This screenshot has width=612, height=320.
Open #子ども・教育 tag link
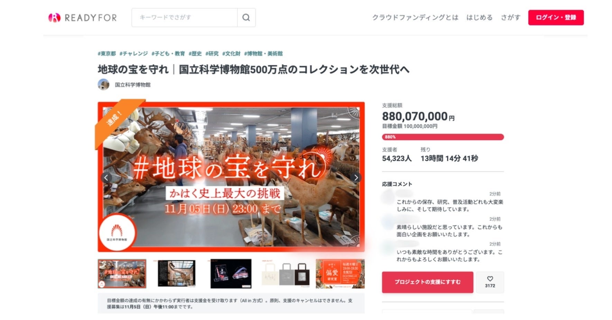[168, 54]
